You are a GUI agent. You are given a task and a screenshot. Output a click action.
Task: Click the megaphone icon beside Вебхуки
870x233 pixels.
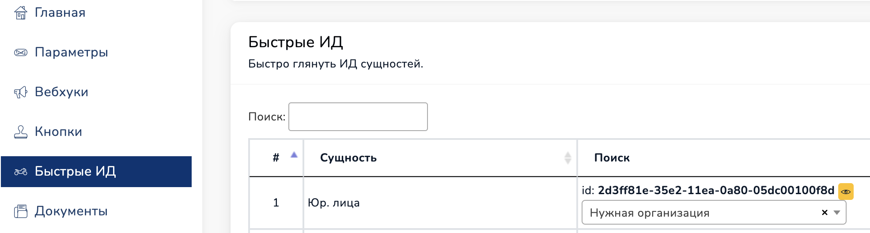[21, 92]
